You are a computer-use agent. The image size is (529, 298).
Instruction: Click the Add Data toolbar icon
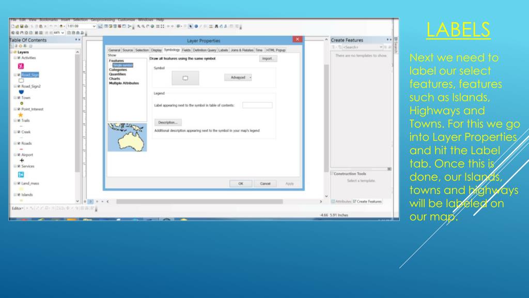(61, 26)
